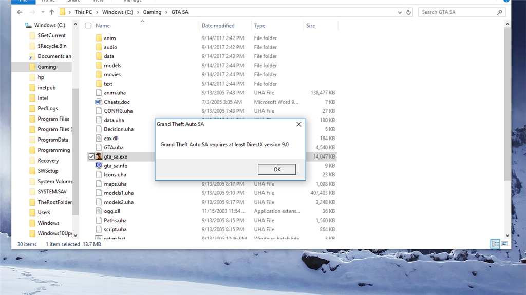This screenshot has width=526, height=295.
Task: Select the script.uha file
Action: (x=115, y=229)
